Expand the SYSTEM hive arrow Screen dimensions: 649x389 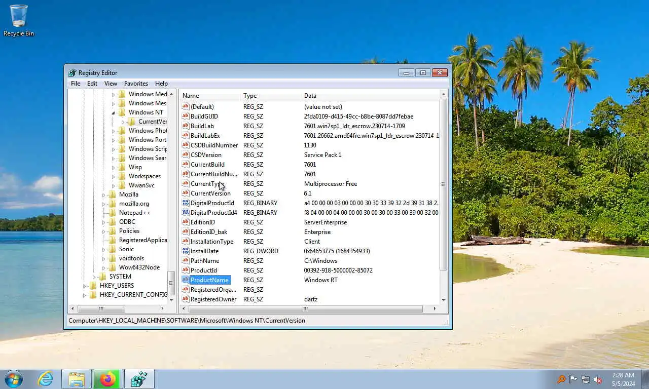(94, 277)
